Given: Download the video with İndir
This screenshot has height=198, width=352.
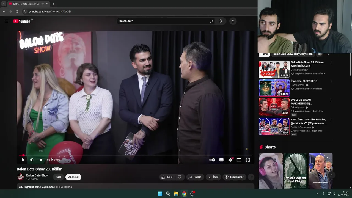Looking at the screenshot, I should click(213, 177).
